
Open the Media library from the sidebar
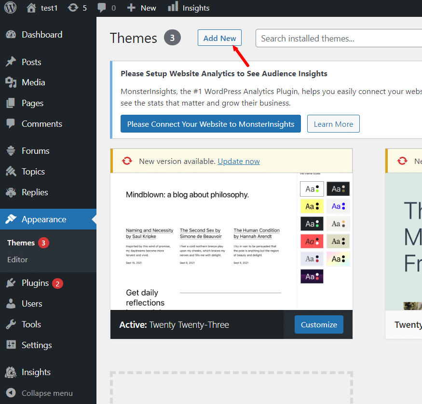tap(11, 82)
